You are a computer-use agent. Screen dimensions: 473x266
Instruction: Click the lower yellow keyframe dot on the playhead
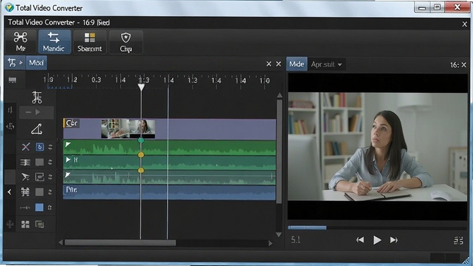tap(141, 170)
